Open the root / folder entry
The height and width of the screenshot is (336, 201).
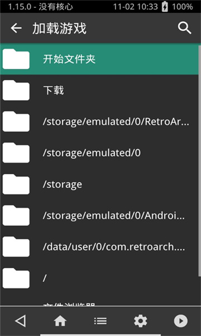click(x=99, y=278)
